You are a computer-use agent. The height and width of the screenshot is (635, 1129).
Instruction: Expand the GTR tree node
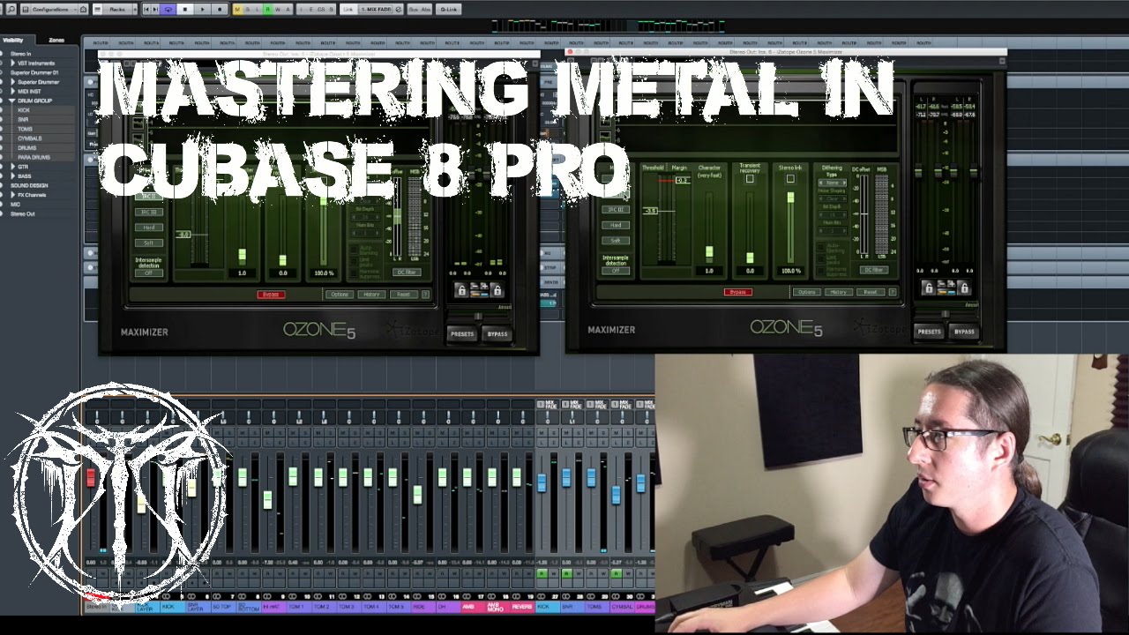click(x=12, y=167)
